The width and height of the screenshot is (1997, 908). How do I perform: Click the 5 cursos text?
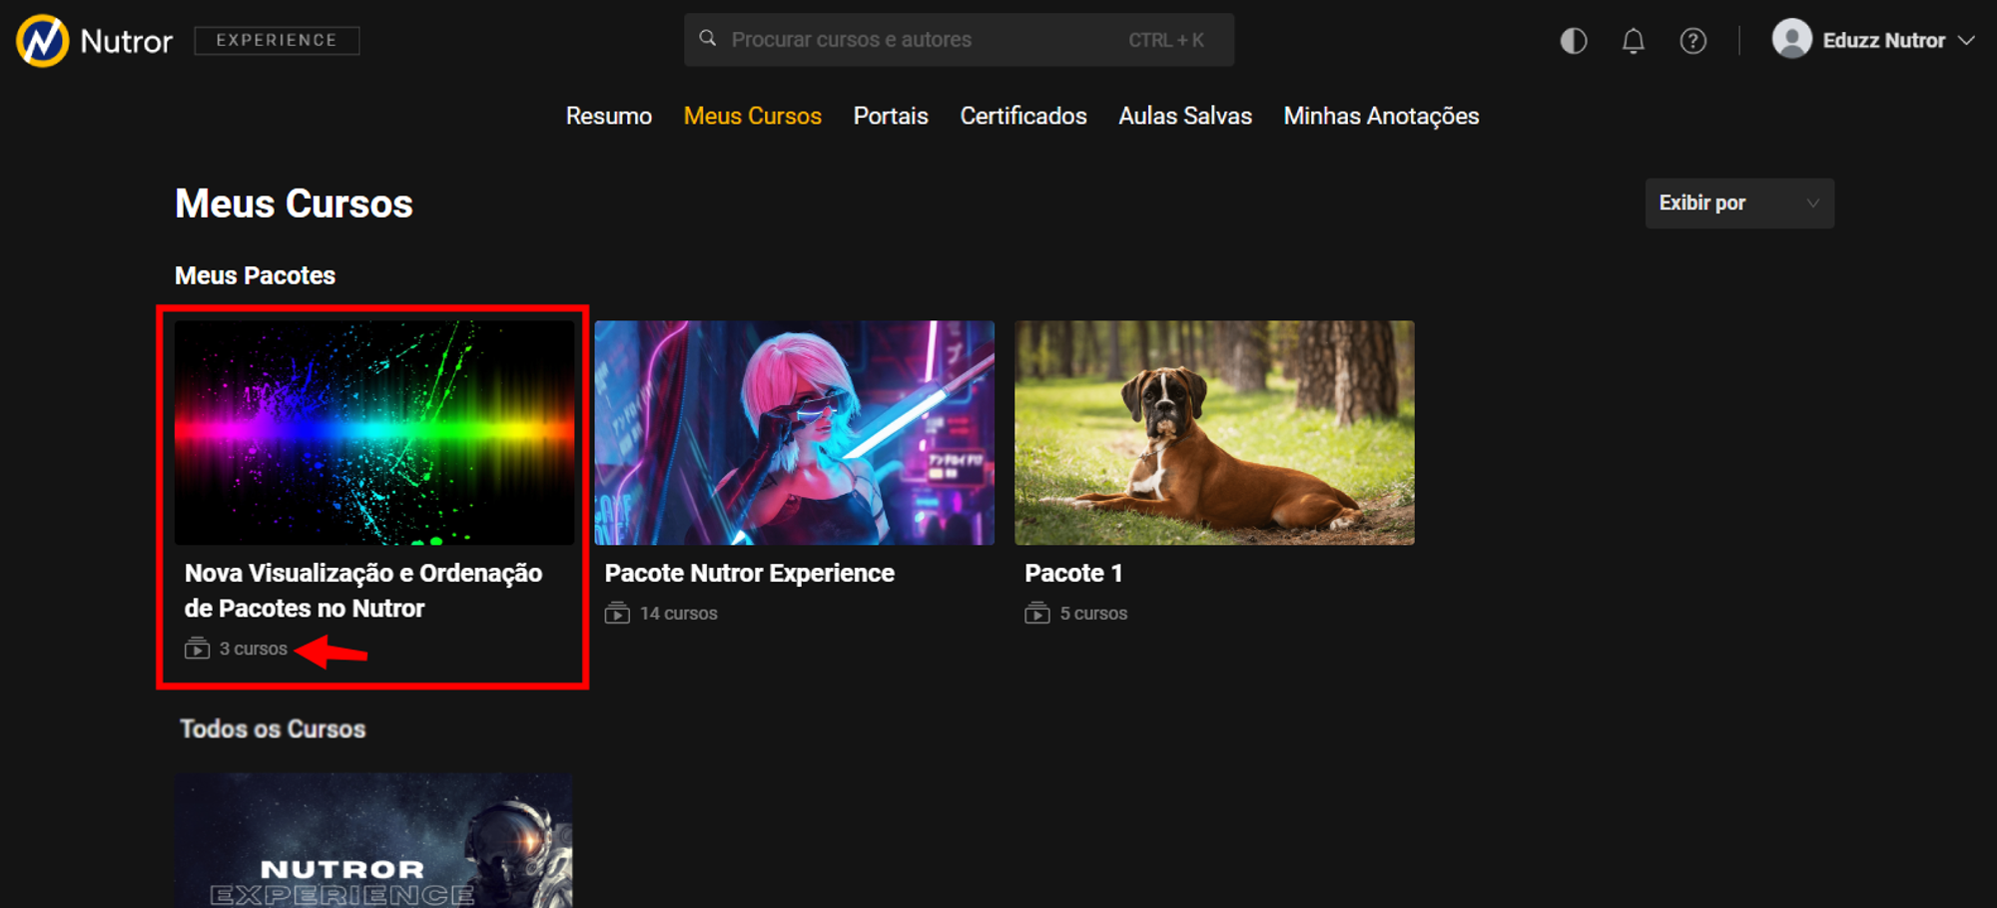pos(1093,614)
